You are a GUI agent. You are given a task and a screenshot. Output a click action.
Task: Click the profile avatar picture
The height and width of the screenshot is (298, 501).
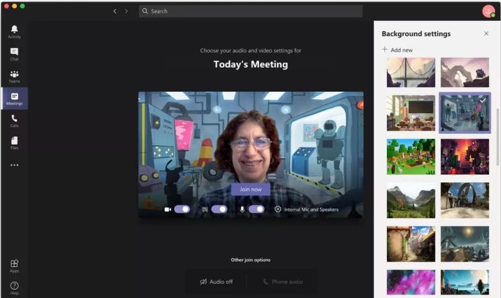(x=489, y=11)
